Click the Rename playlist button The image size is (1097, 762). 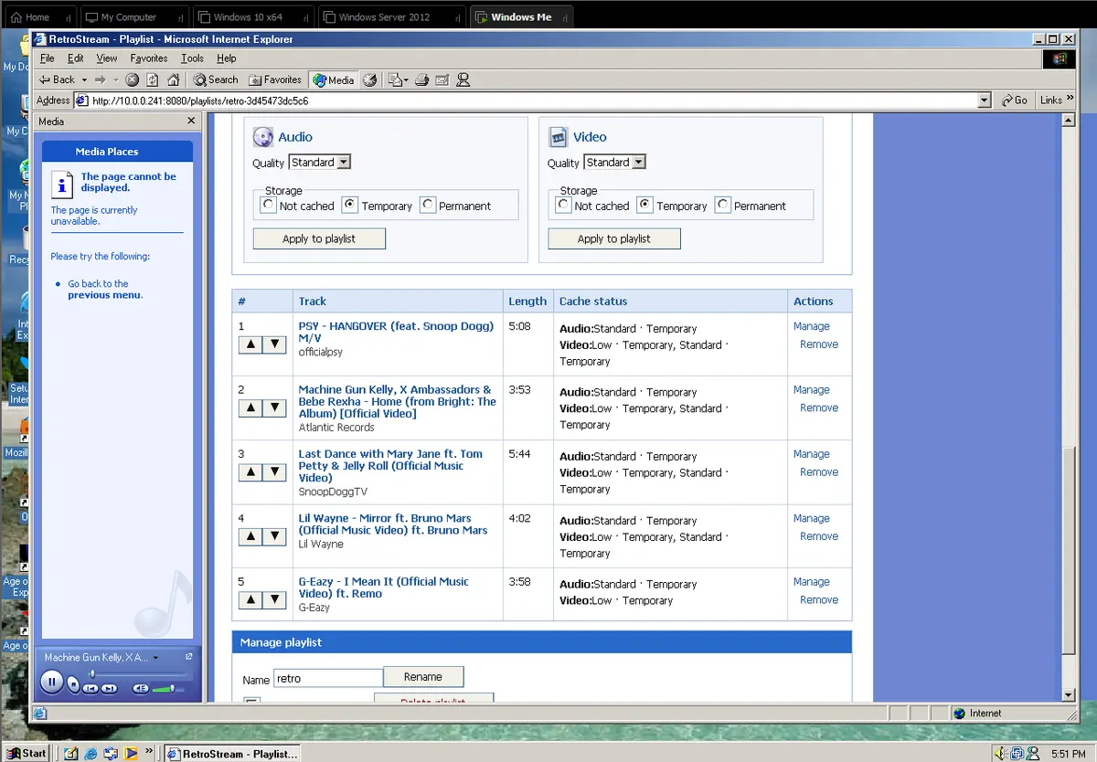(x=423, y=677)
